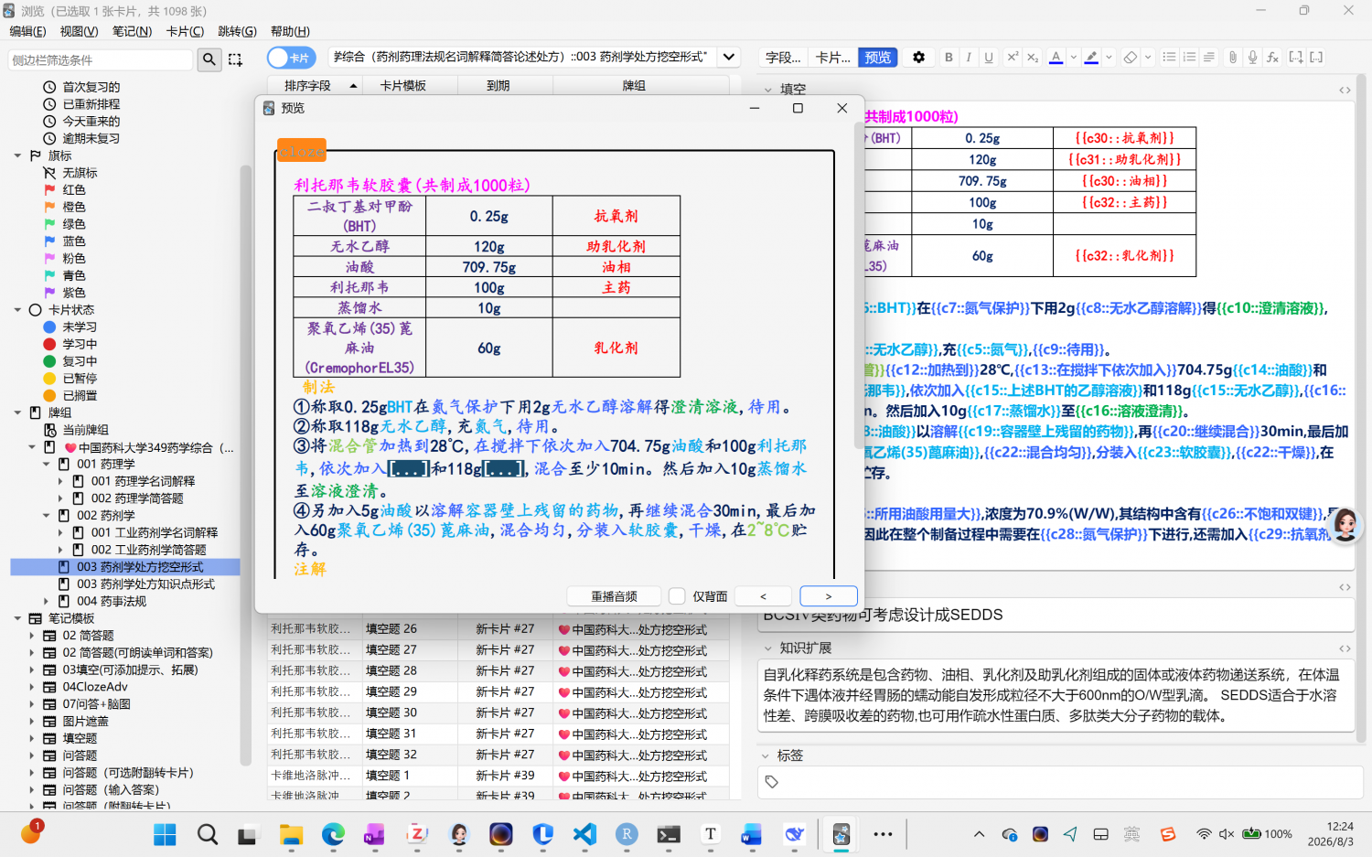Toggle between cards and notes mode
Viewport: 1372px width, 857px height.
point(291,58)
